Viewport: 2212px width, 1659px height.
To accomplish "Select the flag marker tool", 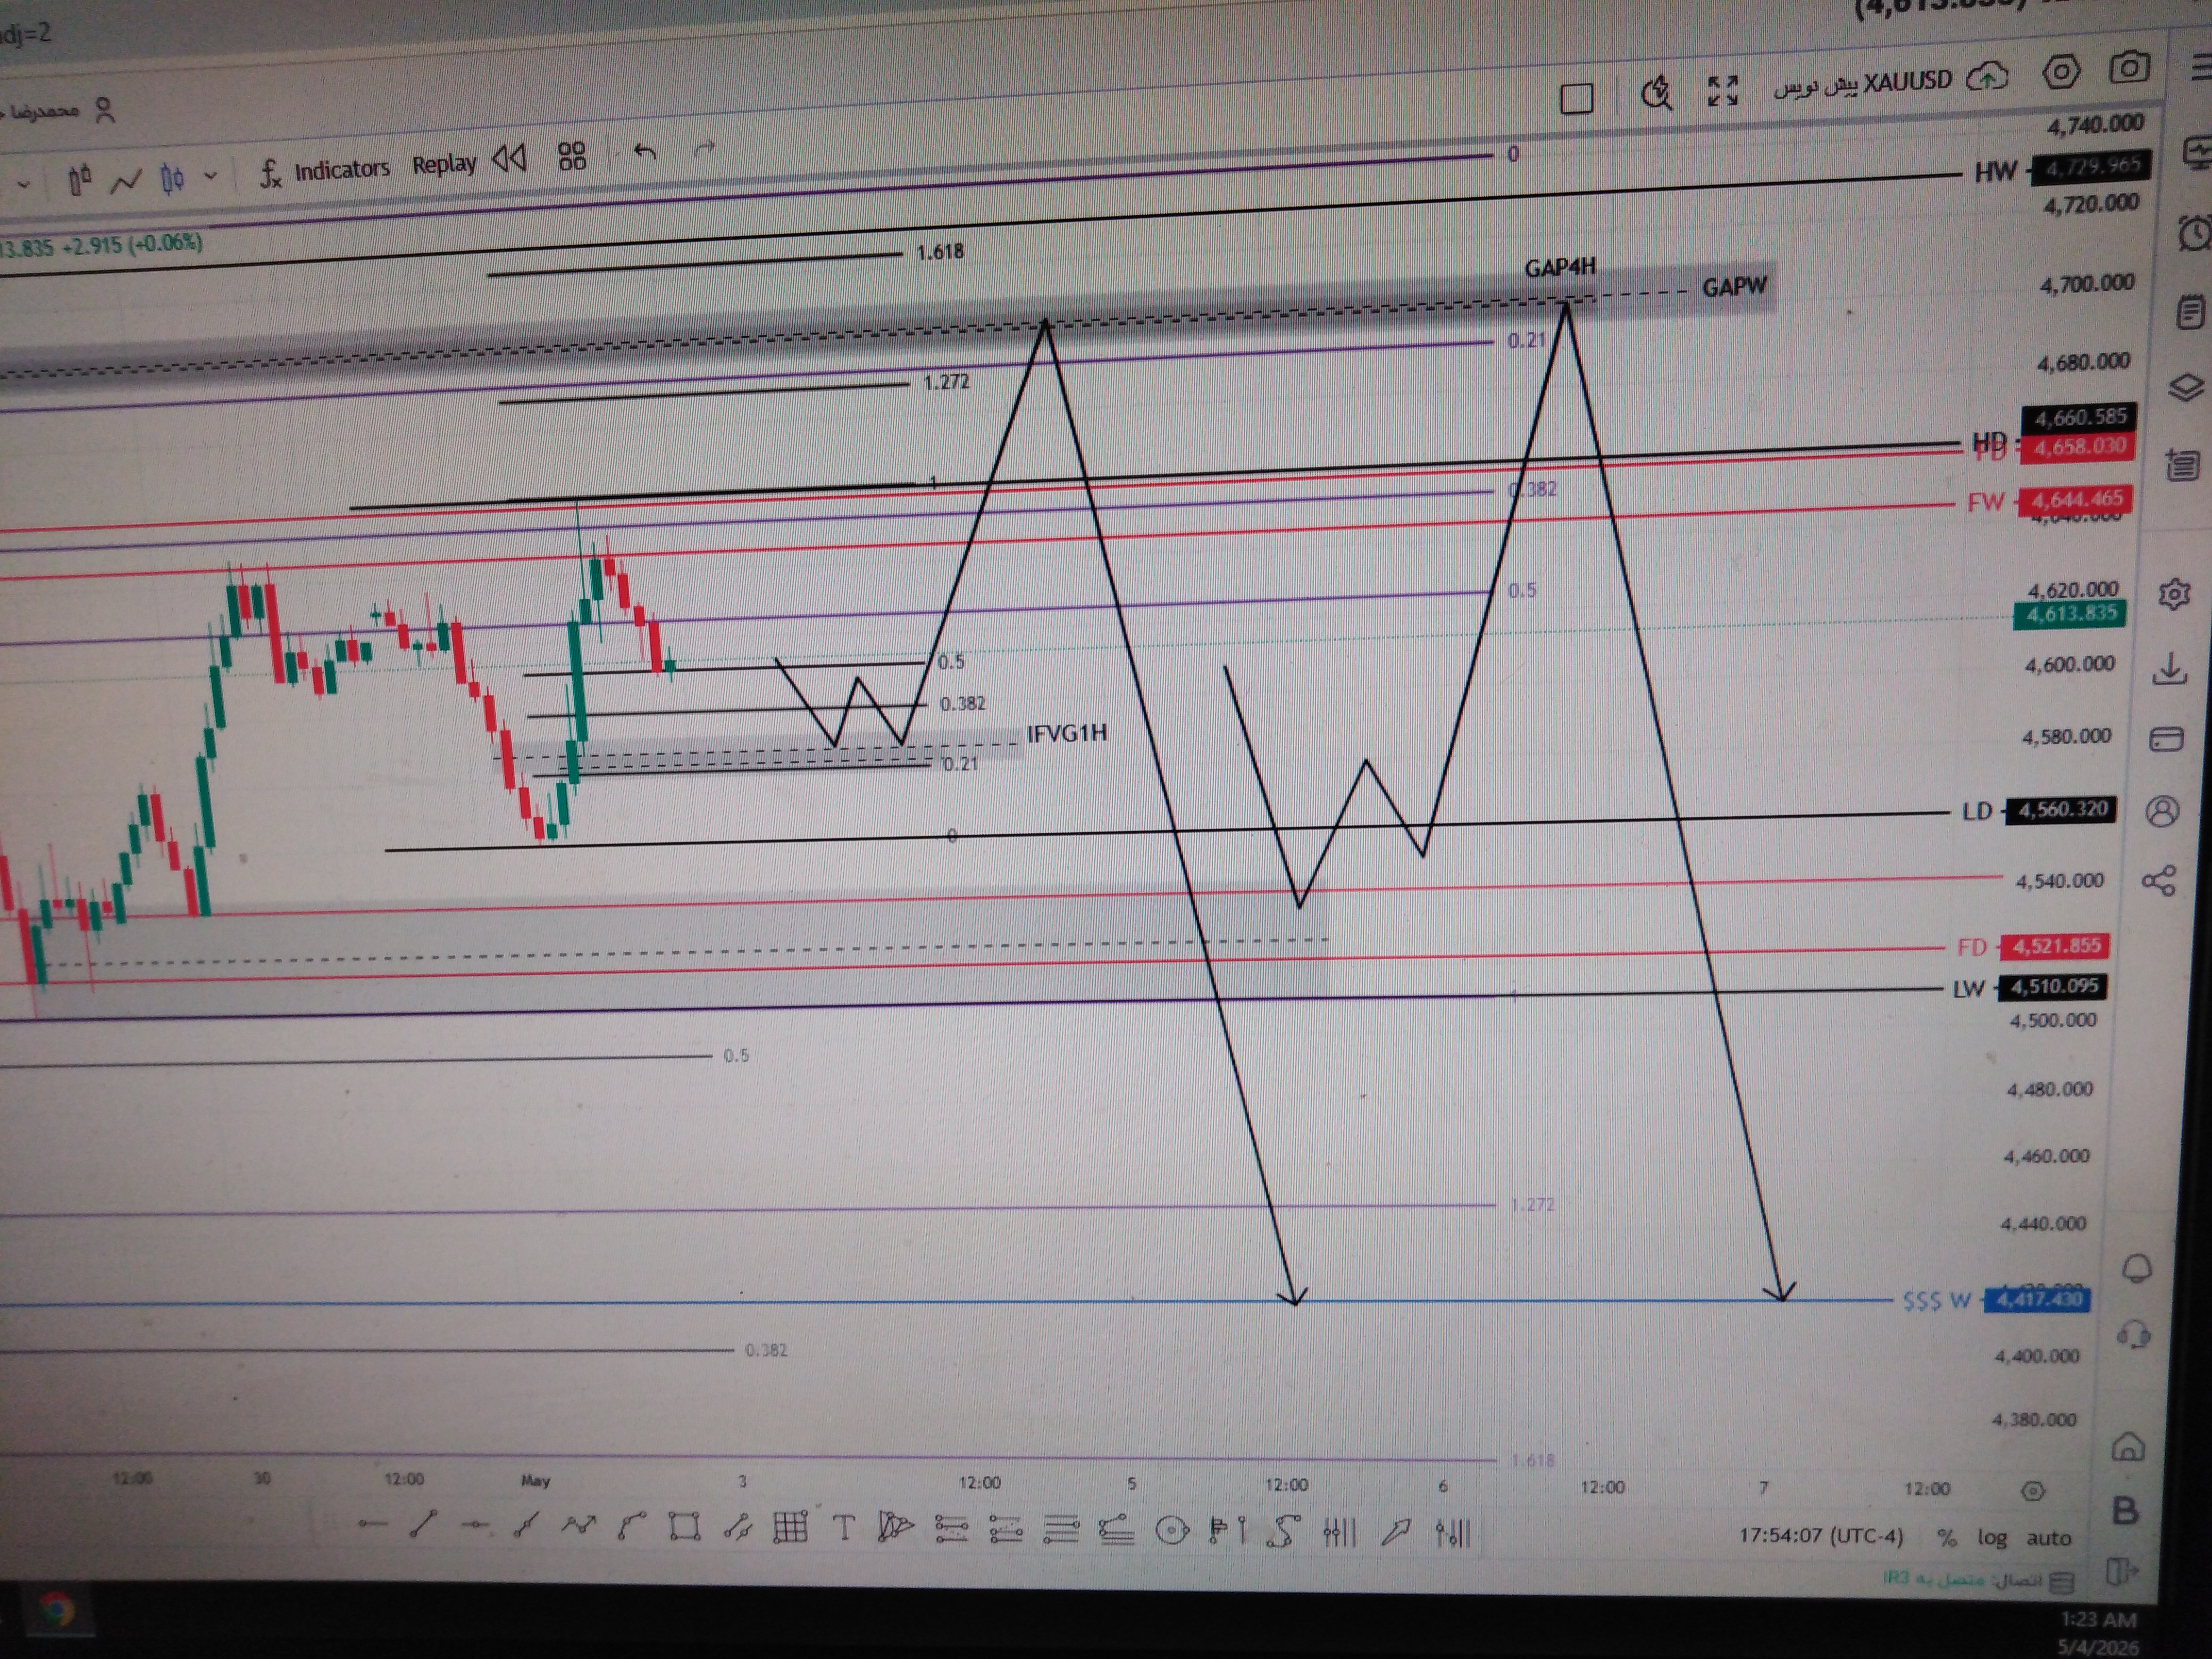I will point(1227,1530).
